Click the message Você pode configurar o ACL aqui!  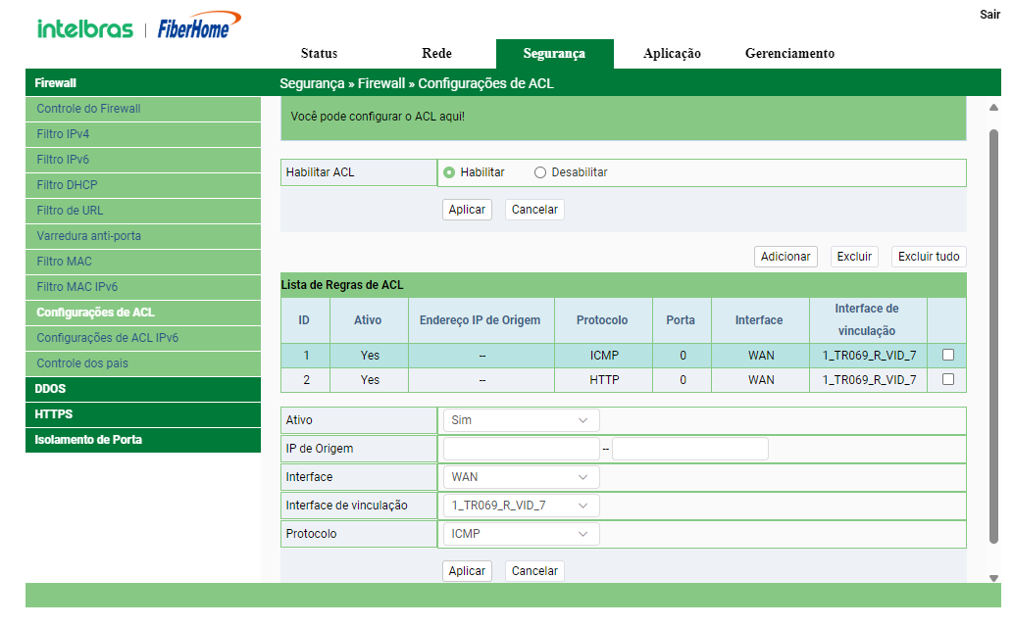click(378, 117)
